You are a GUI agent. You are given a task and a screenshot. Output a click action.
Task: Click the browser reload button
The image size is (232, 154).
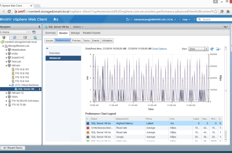[9, 11]
